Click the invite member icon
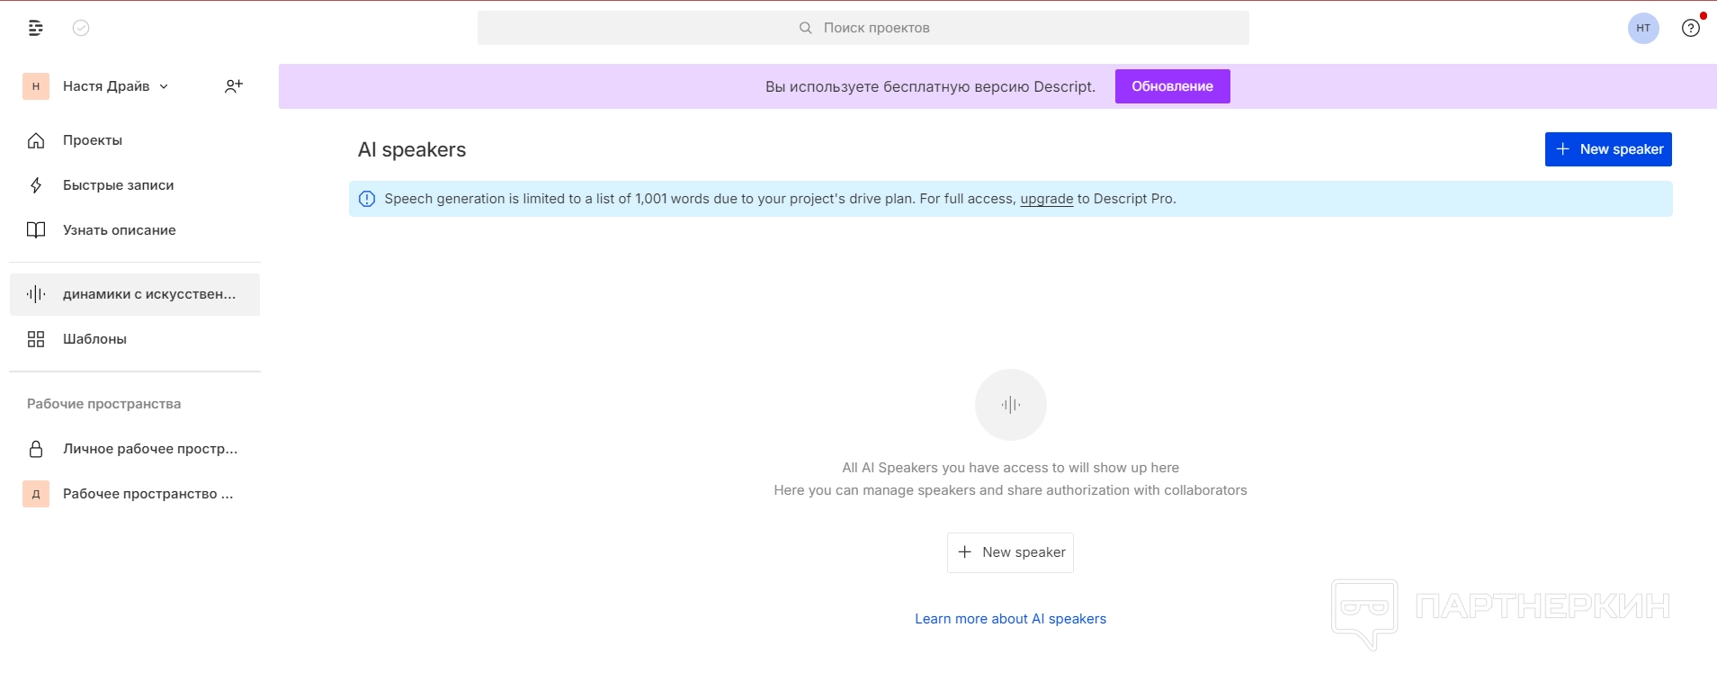The image size is (1717, 699). [x=234, y=86]
